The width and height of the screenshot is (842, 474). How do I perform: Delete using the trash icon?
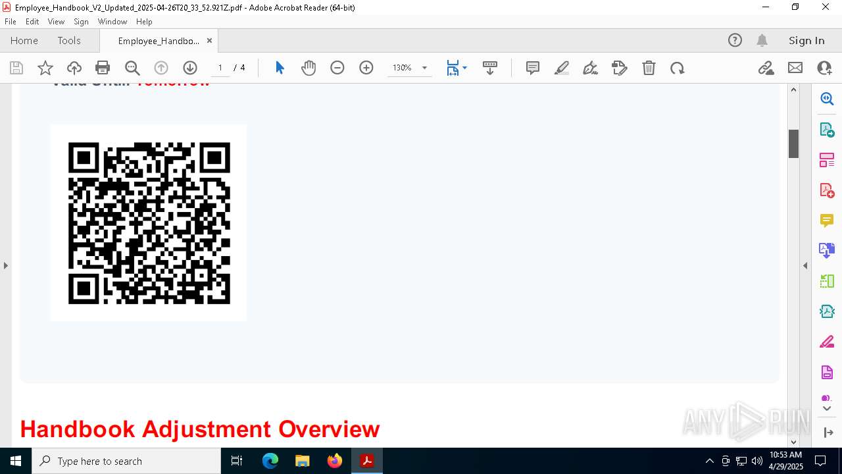tap(649, 68)
